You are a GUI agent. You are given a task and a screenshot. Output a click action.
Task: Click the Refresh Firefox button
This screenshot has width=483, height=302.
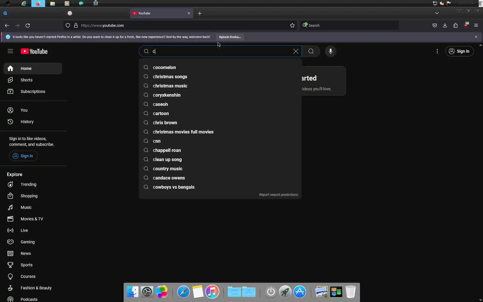point(230,37)
